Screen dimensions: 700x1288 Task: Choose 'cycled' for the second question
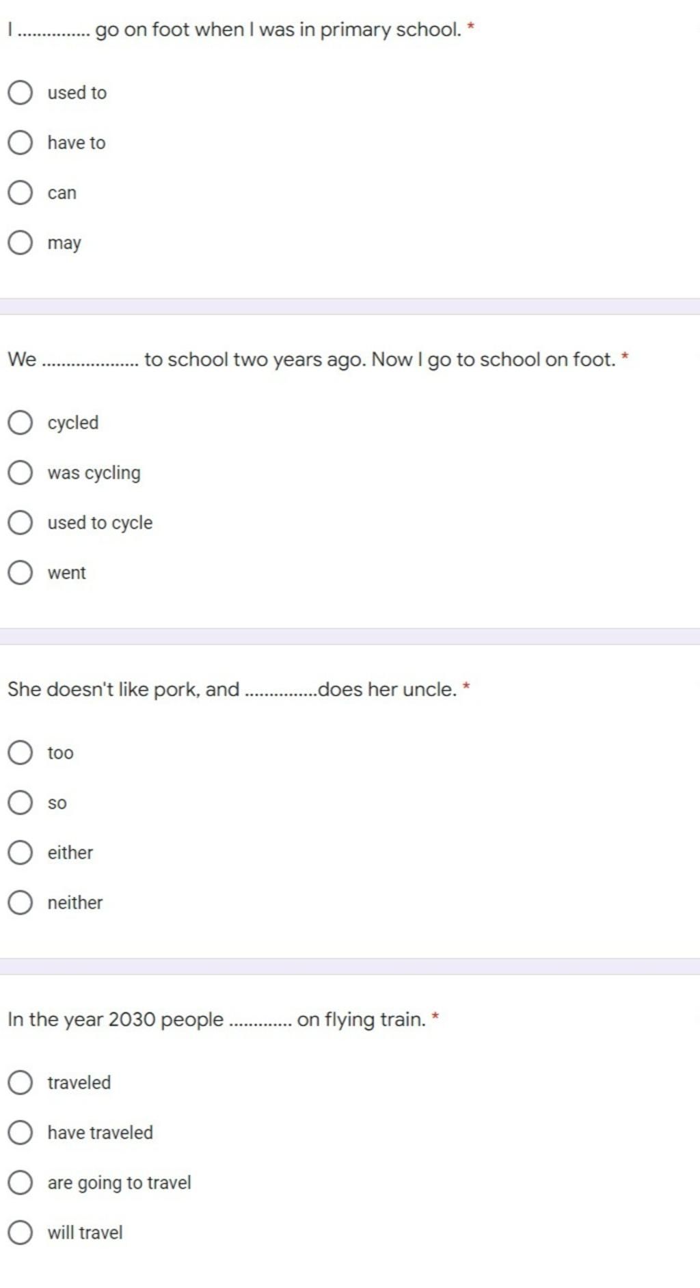click(x=21, y=422)
